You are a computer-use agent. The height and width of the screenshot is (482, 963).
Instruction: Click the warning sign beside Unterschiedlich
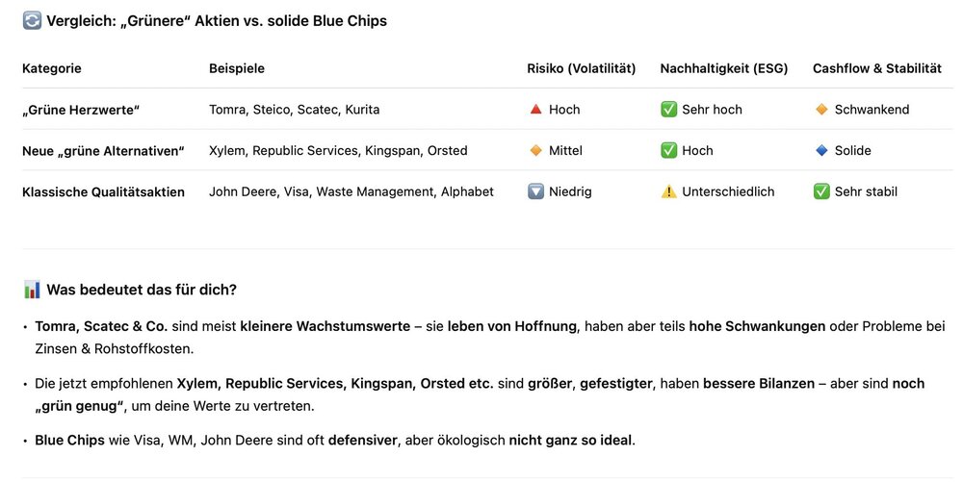668,191
